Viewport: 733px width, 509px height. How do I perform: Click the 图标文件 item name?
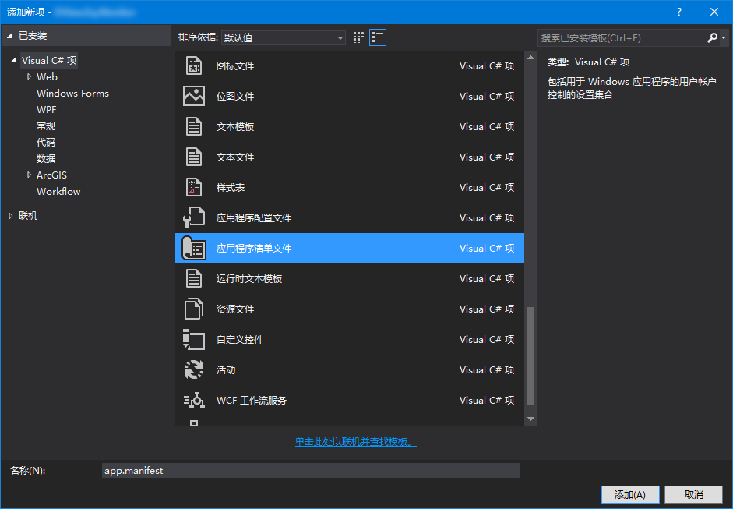pos(235,66)
